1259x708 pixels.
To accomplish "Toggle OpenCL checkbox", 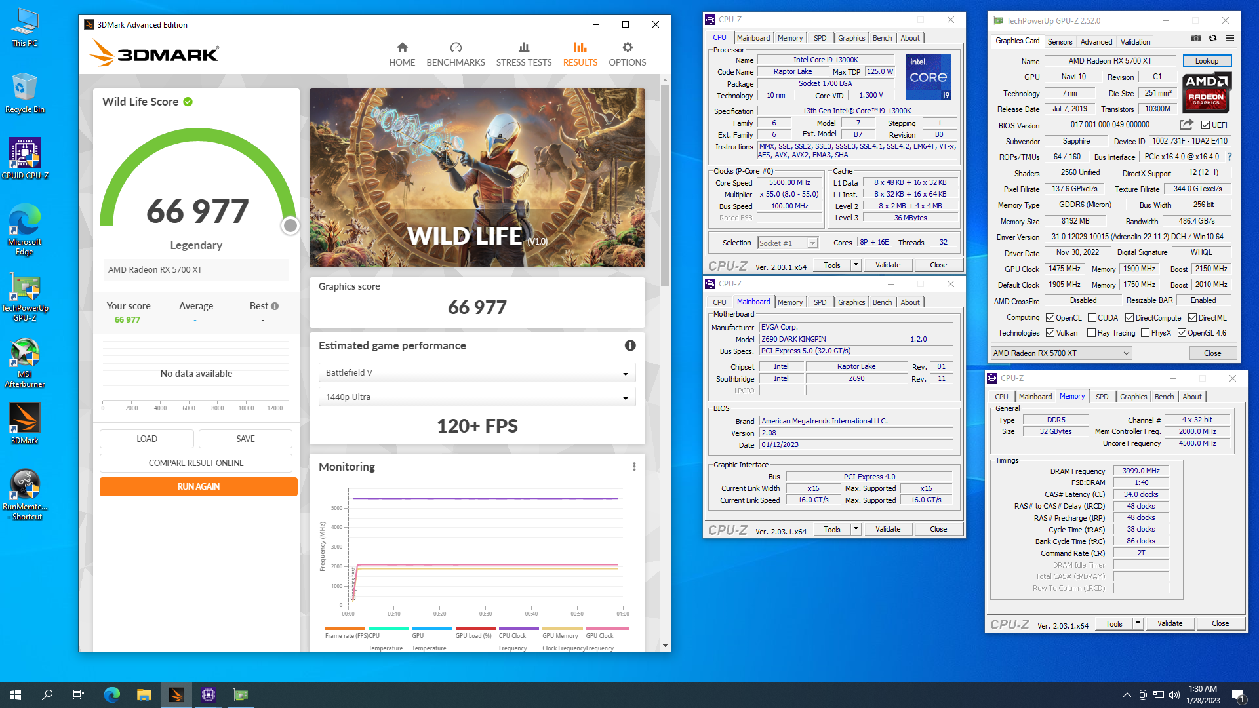I will coord(1050,318).
